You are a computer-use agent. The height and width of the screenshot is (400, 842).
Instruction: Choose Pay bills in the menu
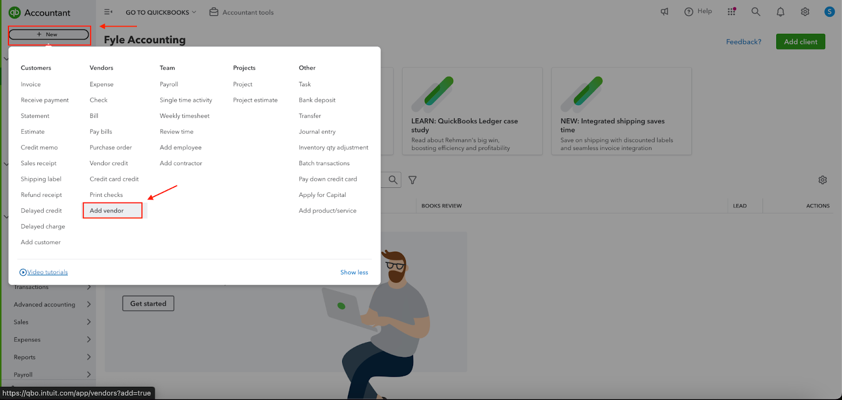pos(101,132)
